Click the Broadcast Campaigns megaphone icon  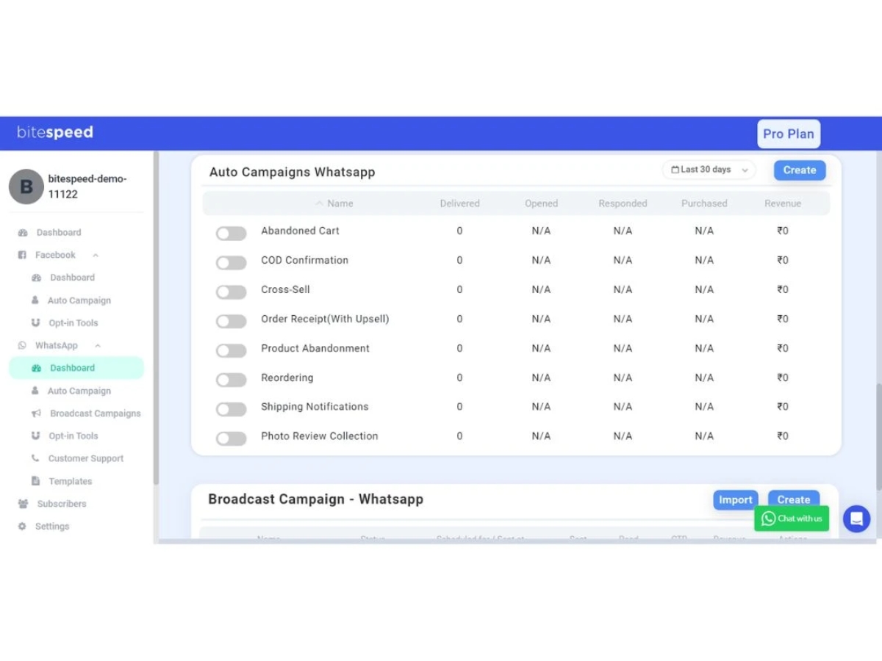tap(36, 413)
